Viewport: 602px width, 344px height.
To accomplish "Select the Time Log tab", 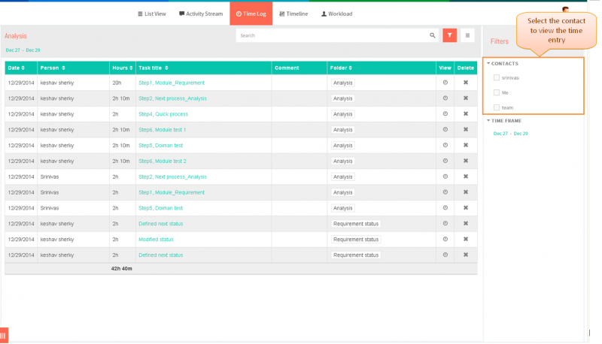I will coord(251,14).
